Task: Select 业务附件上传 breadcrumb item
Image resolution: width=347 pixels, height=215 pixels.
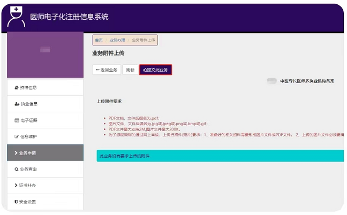Action: click(x=143, y=40)
